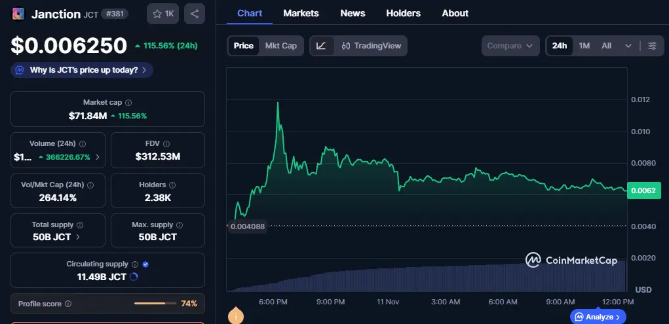Screen dimensions: 669x324
Task: Open chart settings sliders icon
Action: point(653,46)
